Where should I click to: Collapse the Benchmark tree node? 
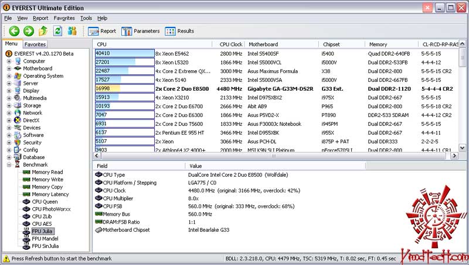[x=9, y=165]
